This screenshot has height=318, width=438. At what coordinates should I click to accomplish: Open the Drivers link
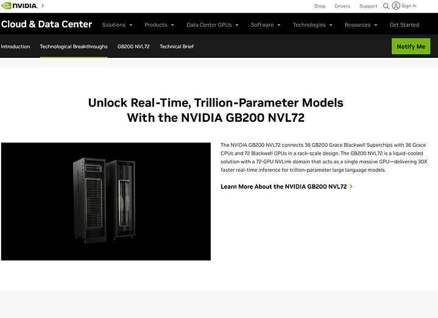[x=342, y=6]
